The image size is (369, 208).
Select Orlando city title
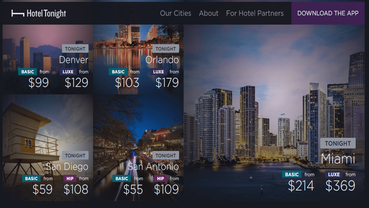(162, 60)
